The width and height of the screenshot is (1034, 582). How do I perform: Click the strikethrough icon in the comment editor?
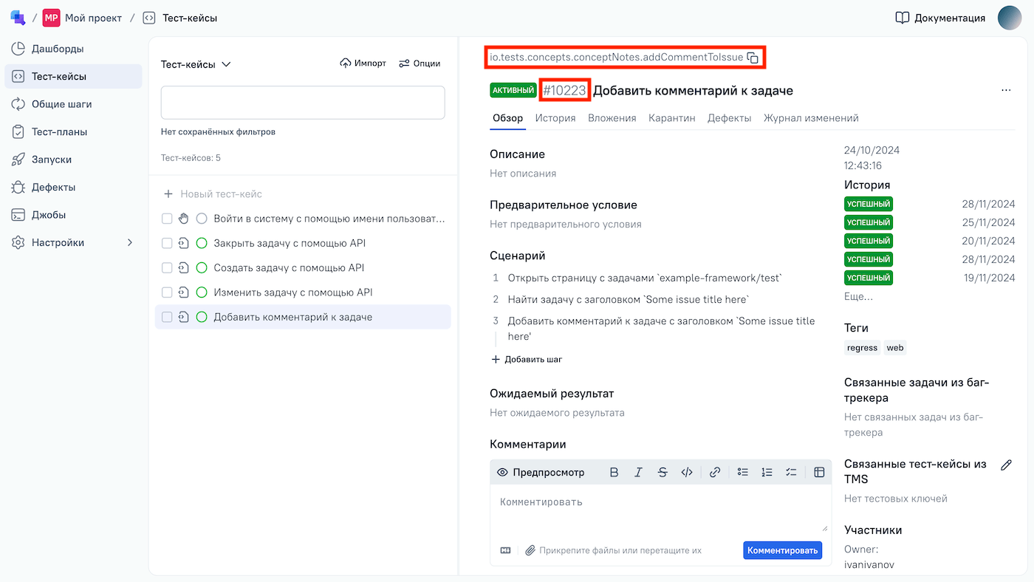(662, 473)
